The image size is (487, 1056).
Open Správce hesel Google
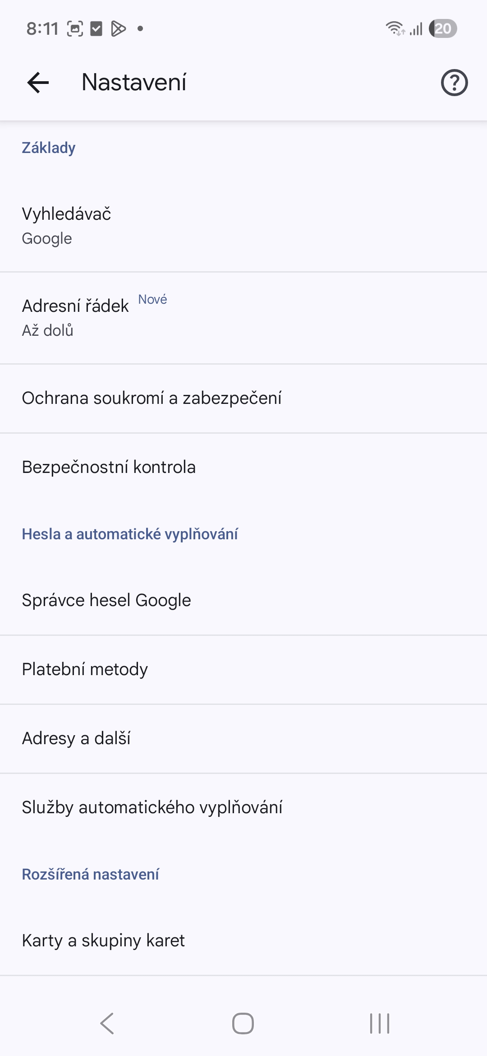pos(243,600)
